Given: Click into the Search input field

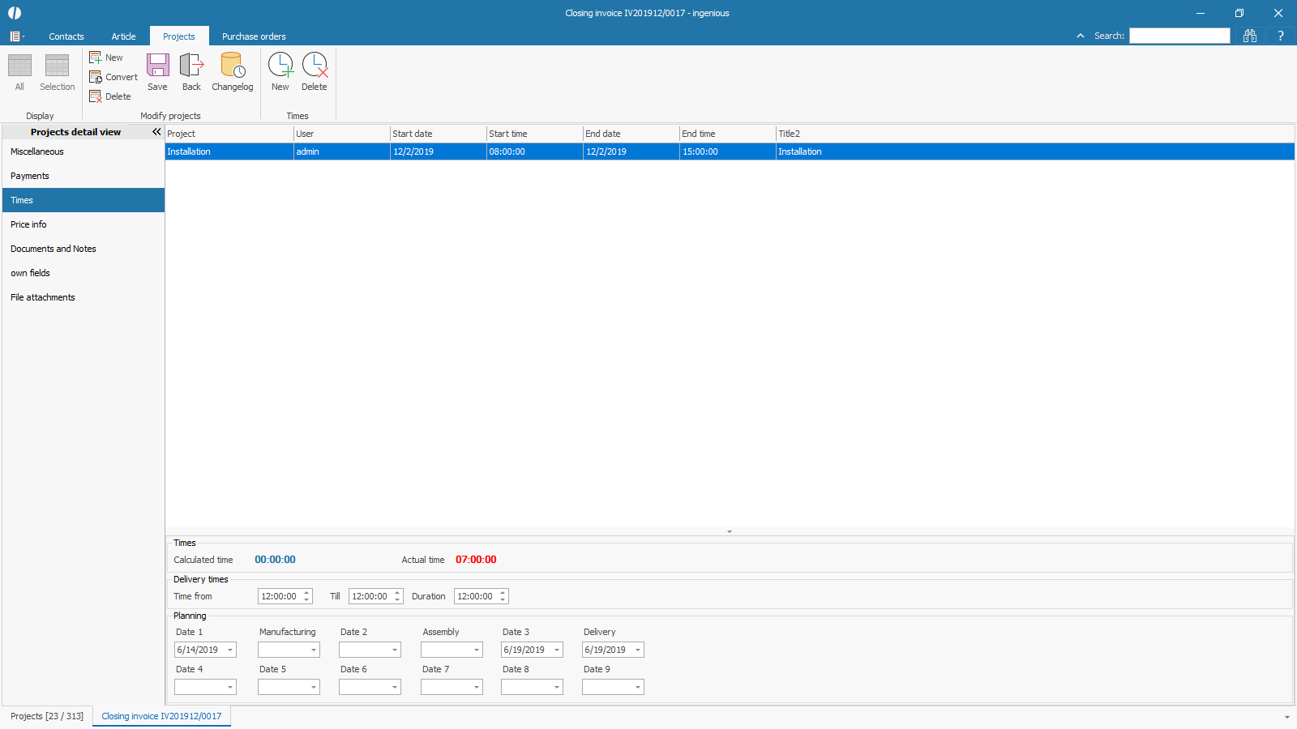Looking at the screenshot, I should click(x=1179, y=36).
